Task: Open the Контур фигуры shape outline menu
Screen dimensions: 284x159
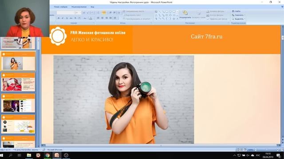Action: (215, 15)
